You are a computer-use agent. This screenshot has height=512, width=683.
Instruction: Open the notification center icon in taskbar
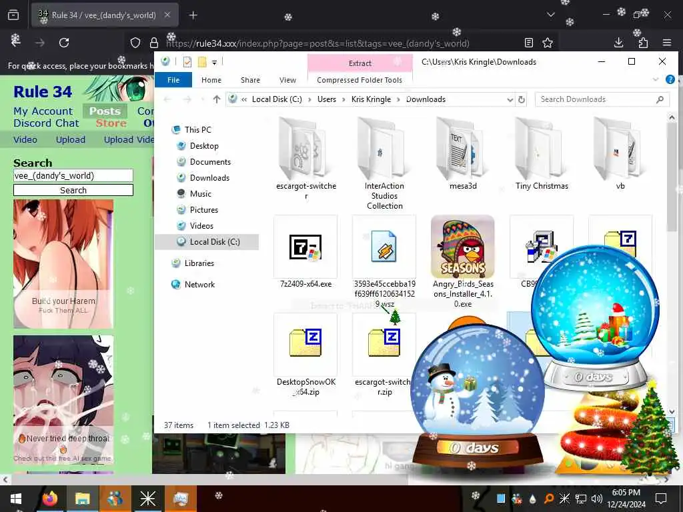pyautogui.click(x=661, y=499)
